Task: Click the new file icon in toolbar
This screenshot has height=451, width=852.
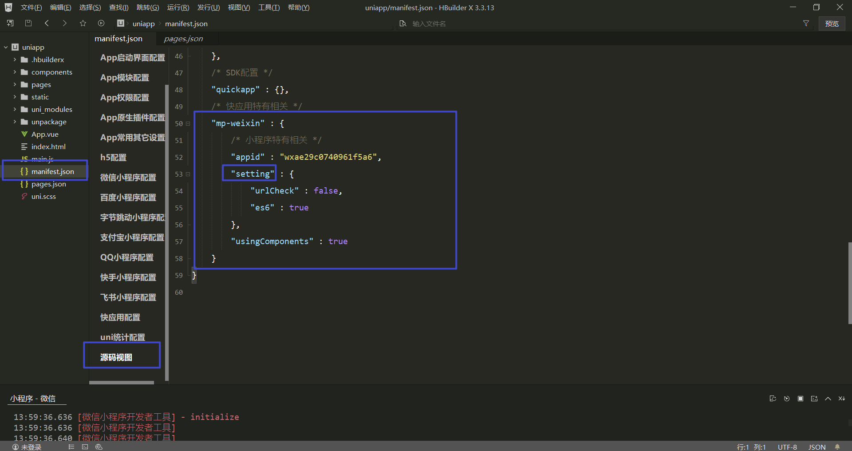Action: pyautogui.click(x=10, y=23)
